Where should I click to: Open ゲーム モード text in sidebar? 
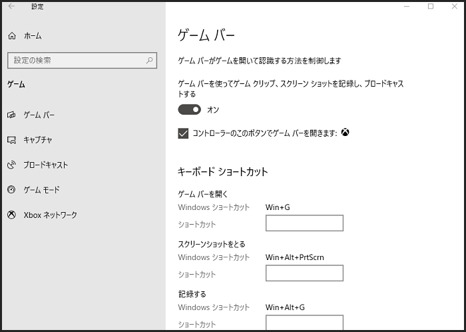(x=41, y=190)
